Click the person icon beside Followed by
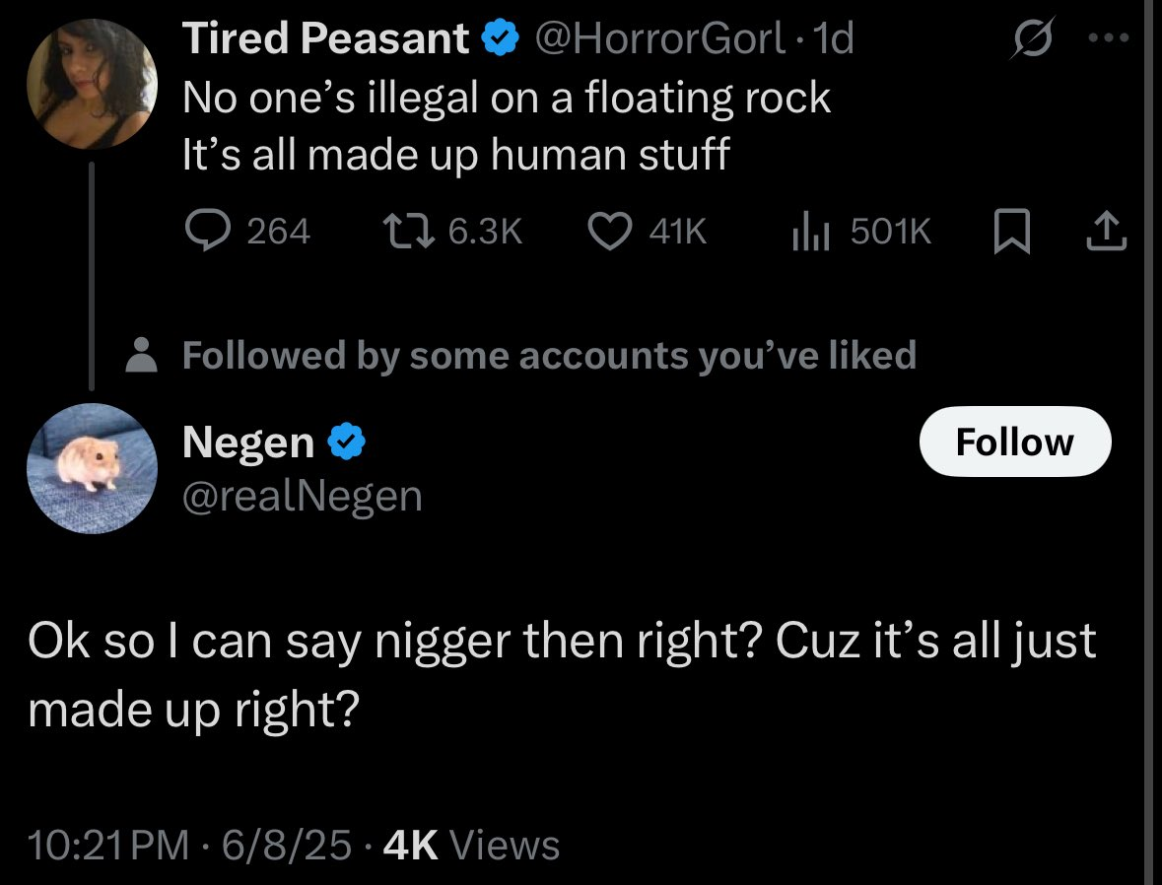Image resolution: width=1162 pixels, height=885 pixels. pyautogui.click(x=143, y=355)
